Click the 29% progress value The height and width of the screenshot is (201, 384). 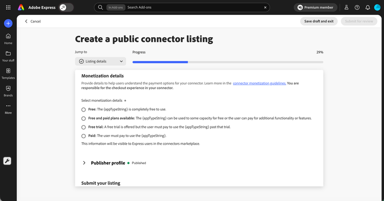click(319, 52)
